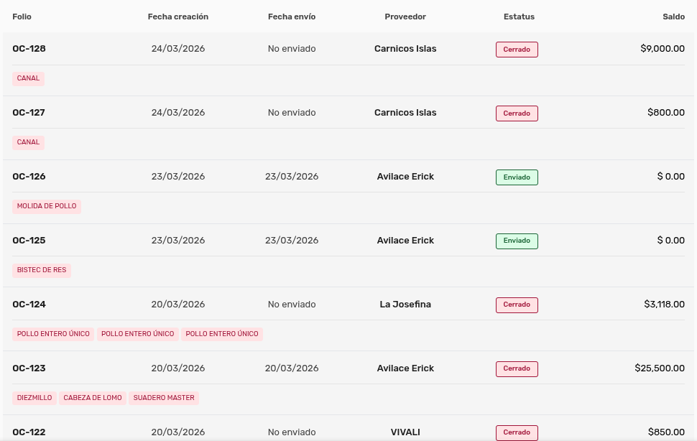The width and height of the screenshot is (697, 441).
Task: Open order folio OC-125
Action: 29,241
